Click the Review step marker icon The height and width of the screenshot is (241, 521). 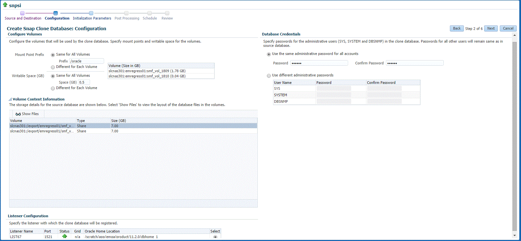click(x=167, y=13)
